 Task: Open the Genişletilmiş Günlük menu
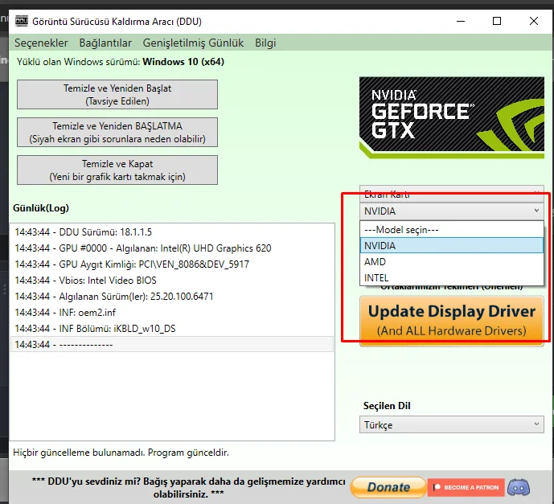tap(193, 43)
